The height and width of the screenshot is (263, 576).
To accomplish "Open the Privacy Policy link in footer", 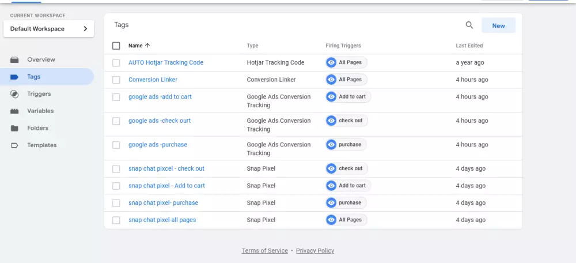I will pyautogui.click(x=314, y=251).
